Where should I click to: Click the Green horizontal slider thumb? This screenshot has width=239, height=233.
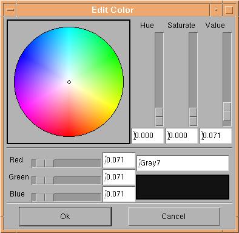[x=45, y=180]
